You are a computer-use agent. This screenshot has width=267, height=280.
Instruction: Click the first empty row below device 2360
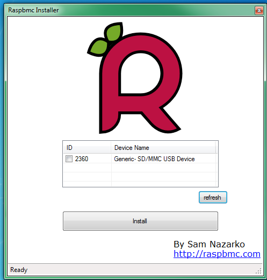coord(140,168)
